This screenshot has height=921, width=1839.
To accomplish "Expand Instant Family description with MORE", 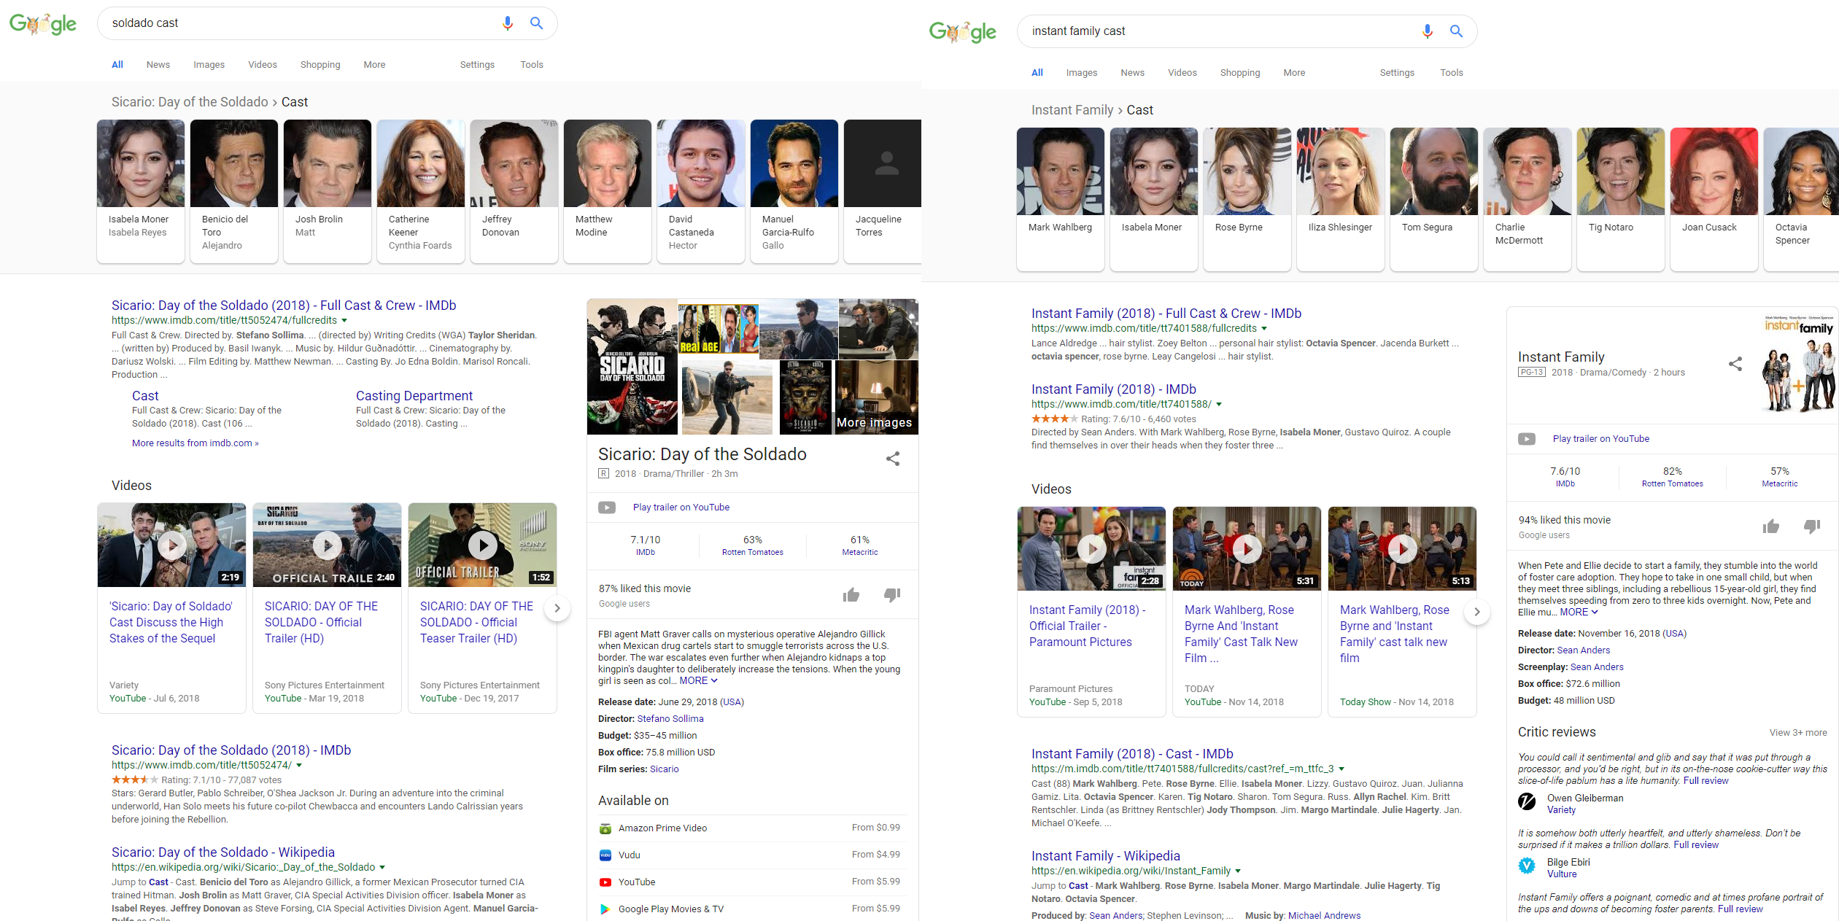I will [x=1579, y=613].
